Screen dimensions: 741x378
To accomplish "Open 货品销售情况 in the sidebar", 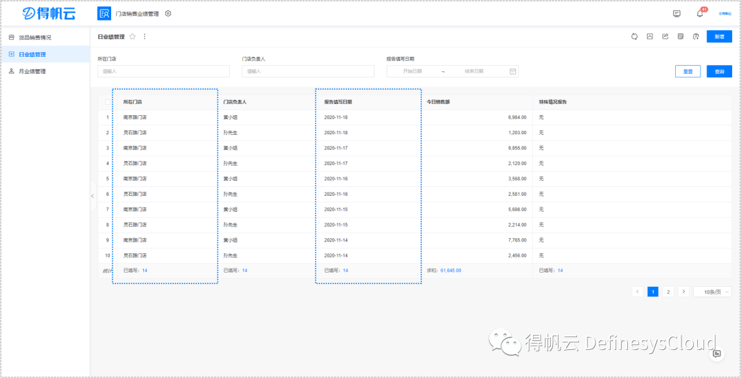I will [x=45, y=37].
